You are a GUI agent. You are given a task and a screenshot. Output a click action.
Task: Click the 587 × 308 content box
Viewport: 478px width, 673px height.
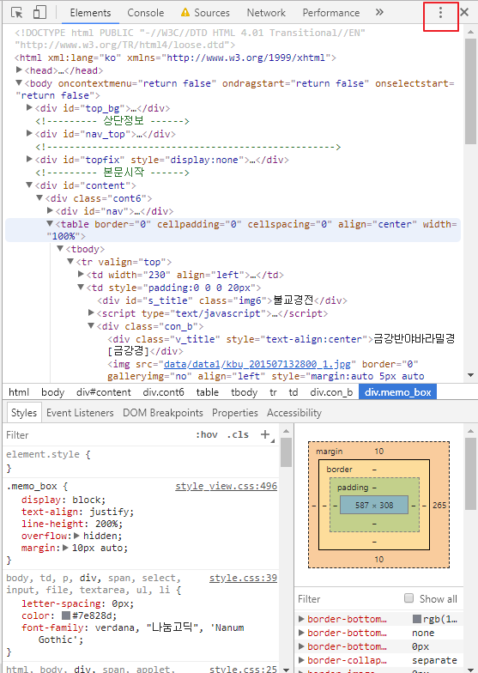[x=374, y=505]
